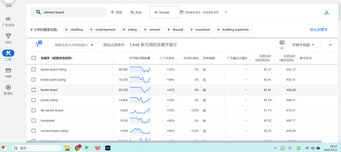The image size is (341, 152).
Task: Add drywall to broaden search
Action: 176,30
